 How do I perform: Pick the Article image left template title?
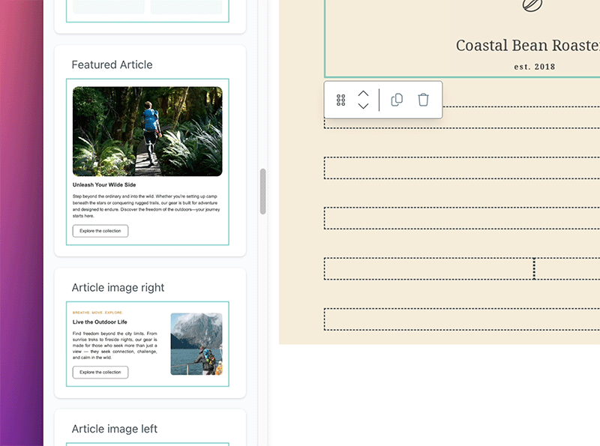pos(114,429)
